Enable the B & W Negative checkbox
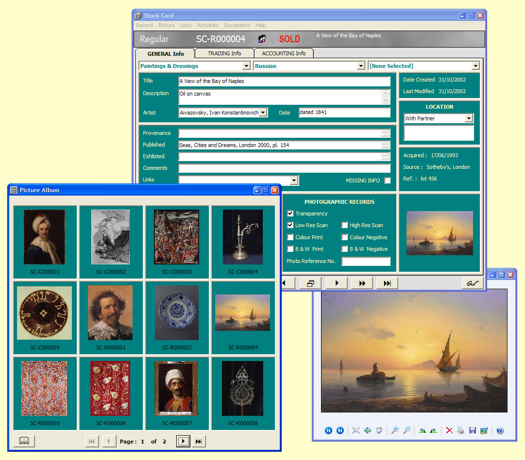The width and height of the screenshot is (525, 460). [344, 248]
